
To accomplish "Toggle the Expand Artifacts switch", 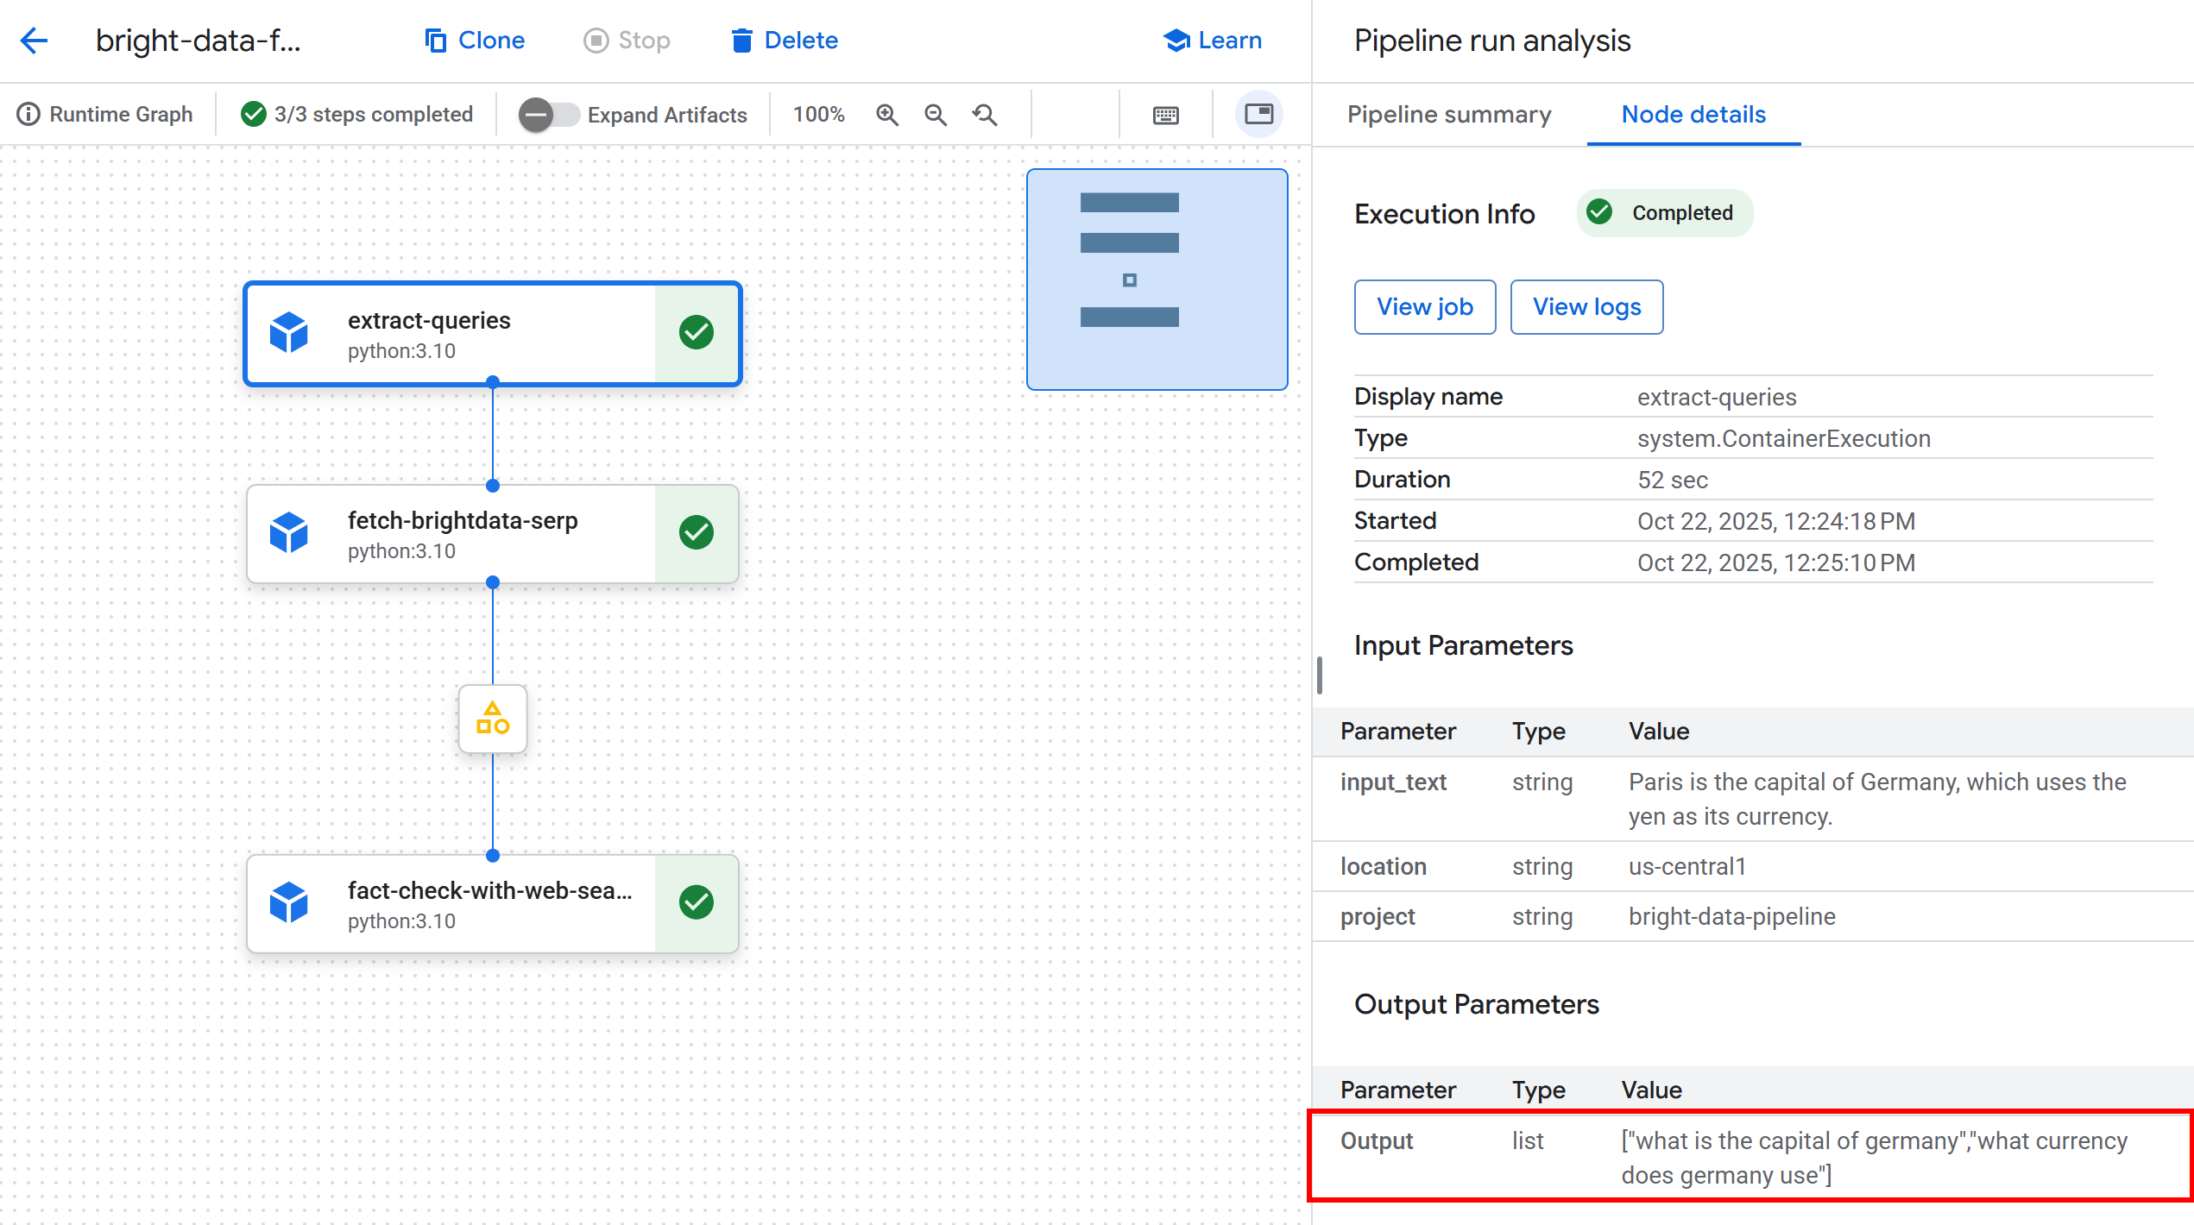I will [547, 115].
